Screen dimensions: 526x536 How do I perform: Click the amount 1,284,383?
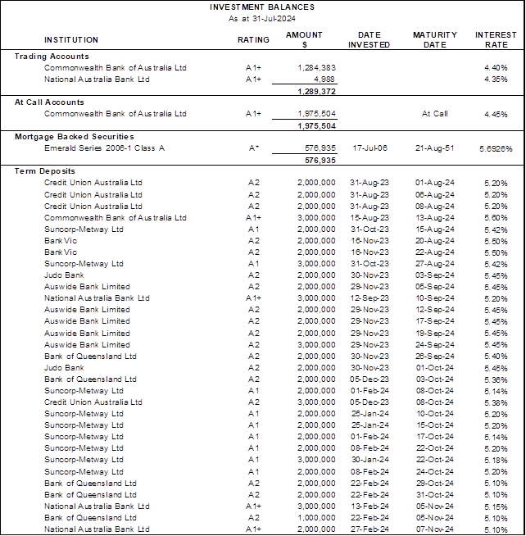point(317,68)
